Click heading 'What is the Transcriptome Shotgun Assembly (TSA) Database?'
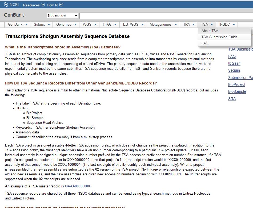The width and height of the screenshot is (253, 208). 63,47
